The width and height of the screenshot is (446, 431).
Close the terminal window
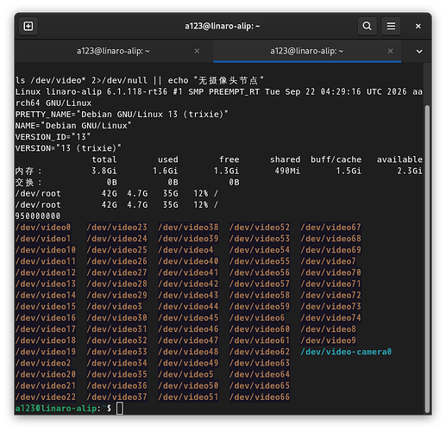[418, 26]
